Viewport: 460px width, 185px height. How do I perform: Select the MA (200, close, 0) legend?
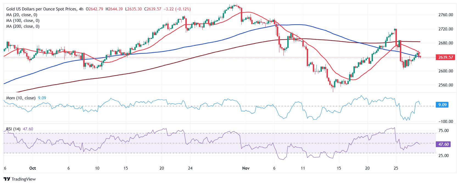(x=23, y=26)
